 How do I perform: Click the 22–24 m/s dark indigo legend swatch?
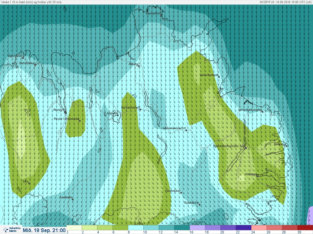pyautogui.click(x=243, y=228)
